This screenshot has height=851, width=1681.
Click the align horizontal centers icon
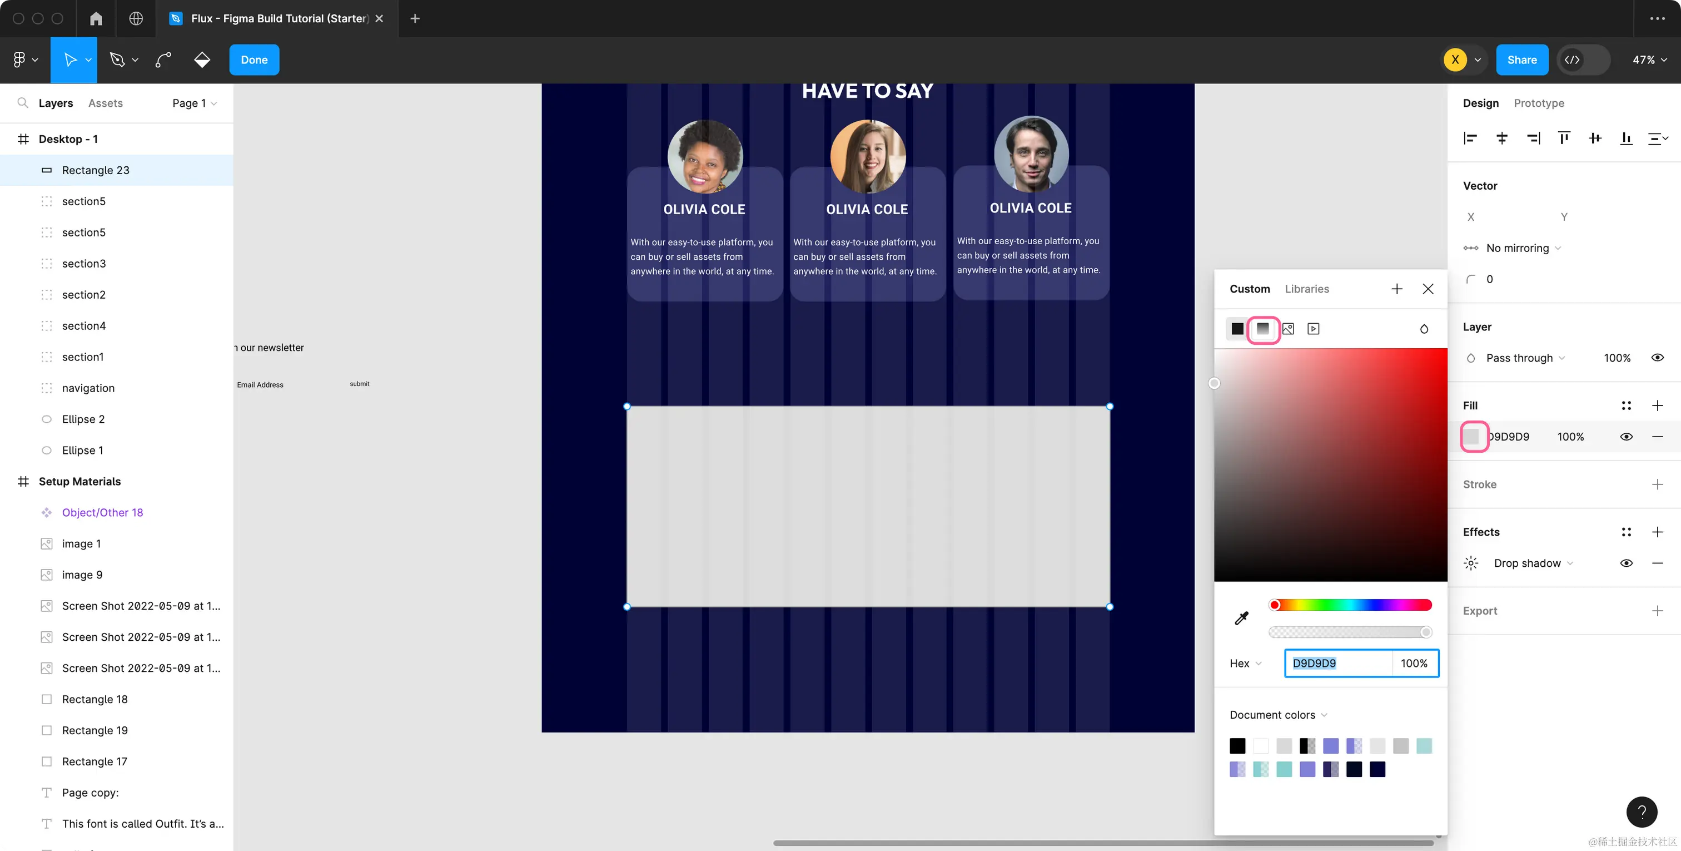(x=1501, y=138)
